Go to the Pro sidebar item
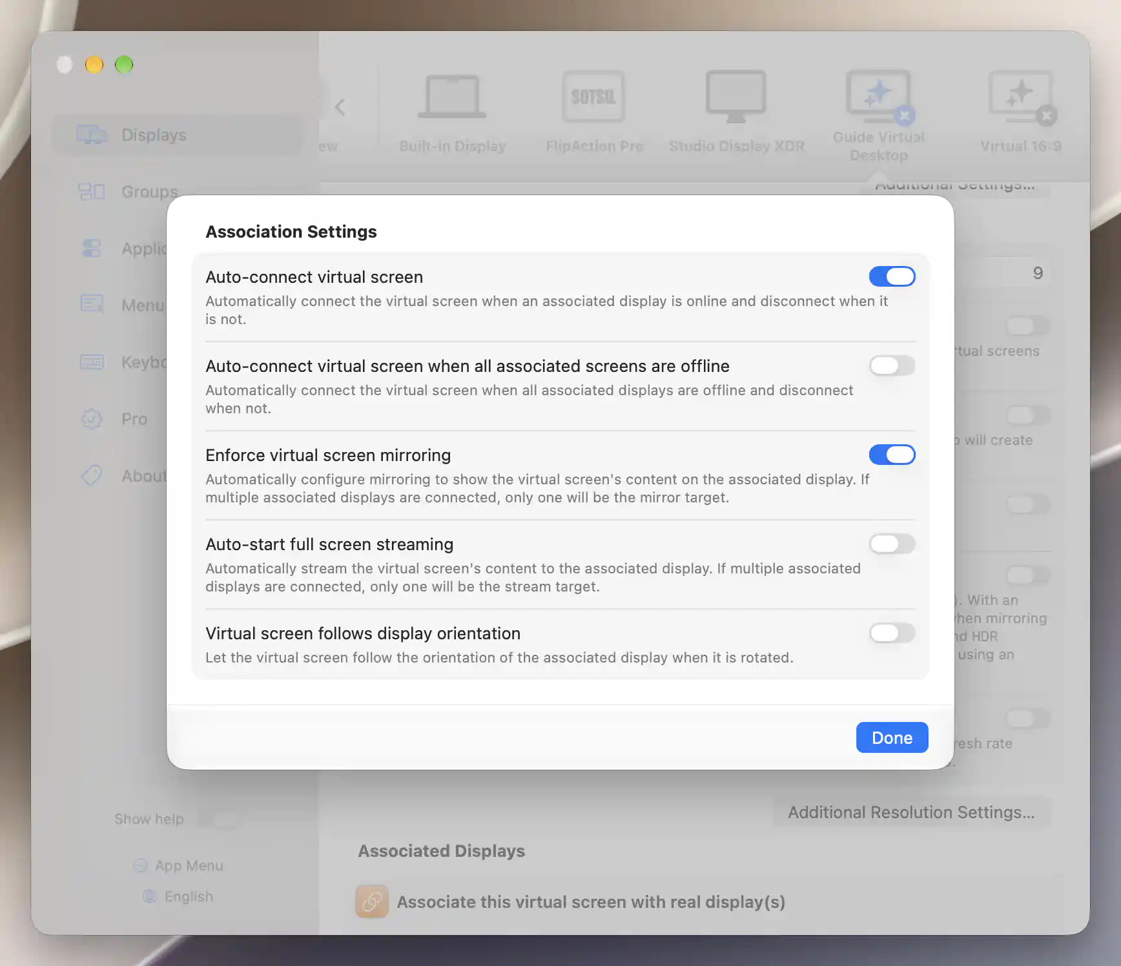 tap(134, 419)
